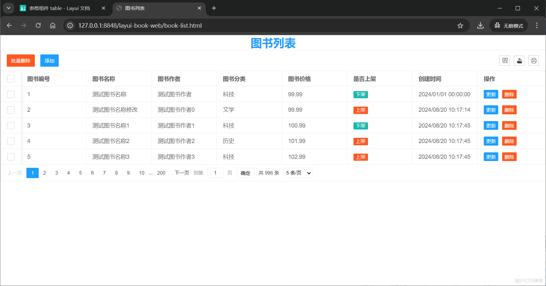Viewport: 546px width, 286px height.
Task: Click the 2024/01/01 00:00:00 date cell
Action: click(444, 94)
